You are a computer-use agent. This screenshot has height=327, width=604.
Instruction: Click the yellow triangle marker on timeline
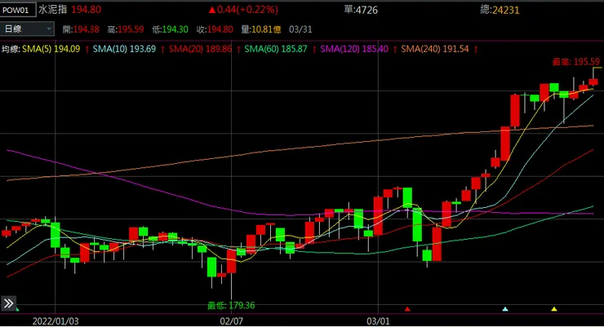point(554,309)
